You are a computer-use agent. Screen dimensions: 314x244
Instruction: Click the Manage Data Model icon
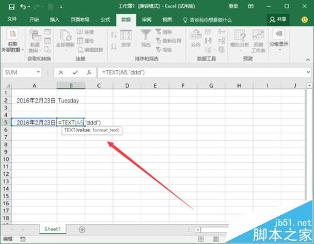[222, 49]
